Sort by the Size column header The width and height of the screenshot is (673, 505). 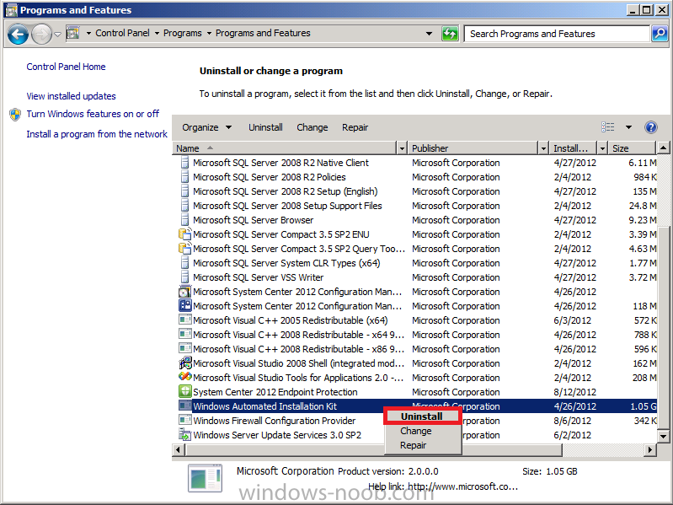click(632, 148)
